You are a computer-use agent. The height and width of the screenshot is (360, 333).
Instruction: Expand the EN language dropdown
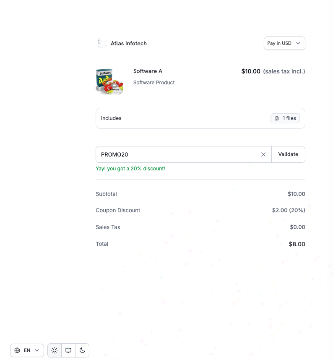click(x=27, y=350)
